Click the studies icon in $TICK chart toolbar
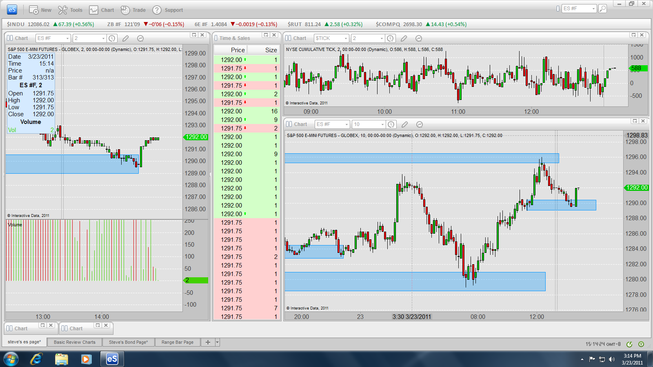This screenshot has height=367, width=653. [x=419, y=38]
